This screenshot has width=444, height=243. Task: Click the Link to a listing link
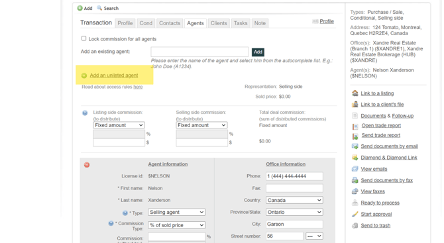pos(377,93)
